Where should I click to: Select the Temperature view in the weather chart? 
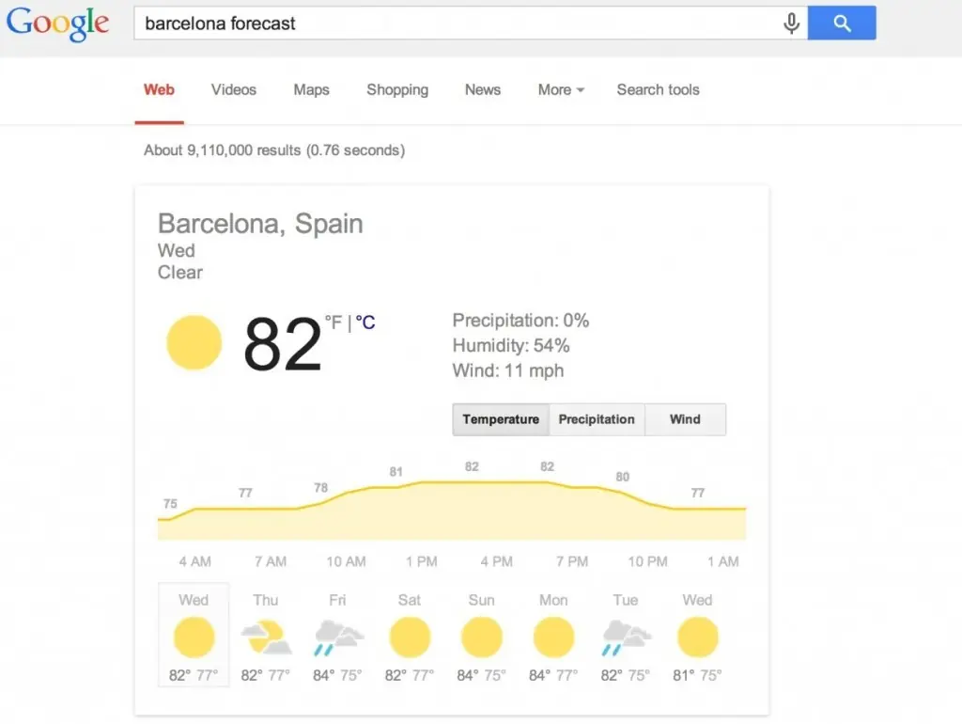pos(501,419)
